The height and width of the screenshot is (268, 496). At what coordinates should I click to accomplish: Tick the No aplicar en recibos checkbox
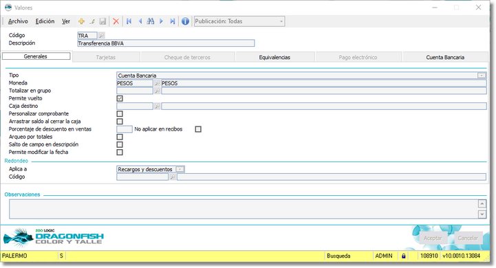[198, 129]
